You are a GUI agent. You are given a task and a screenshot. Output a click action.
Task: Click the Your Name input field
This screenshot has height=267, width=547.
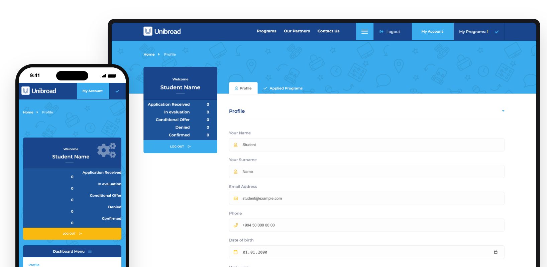tap(366, 145)
